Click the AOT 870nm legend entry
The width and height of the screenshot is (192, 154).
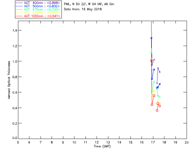[x=38, y=13]
